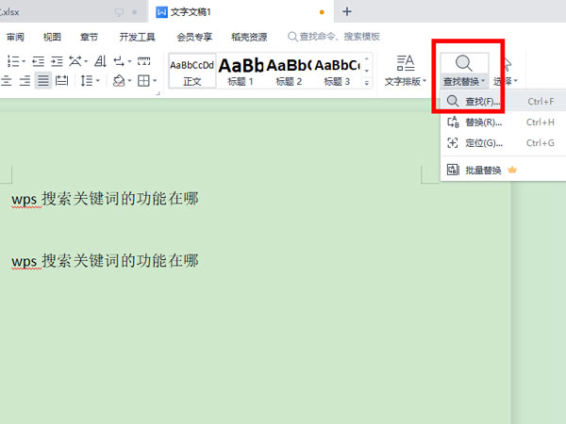Apply the 标题 1 style

click(241, 71)
